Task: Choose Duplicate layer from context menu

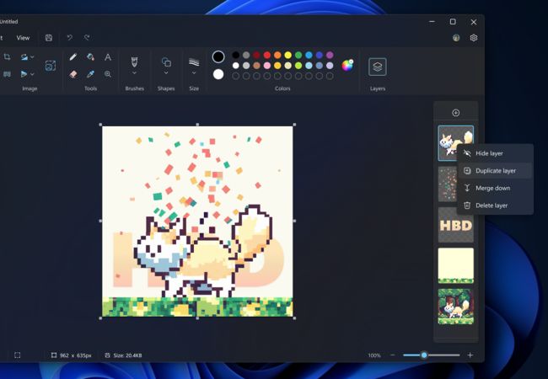Action: click(x=495, y=171)
